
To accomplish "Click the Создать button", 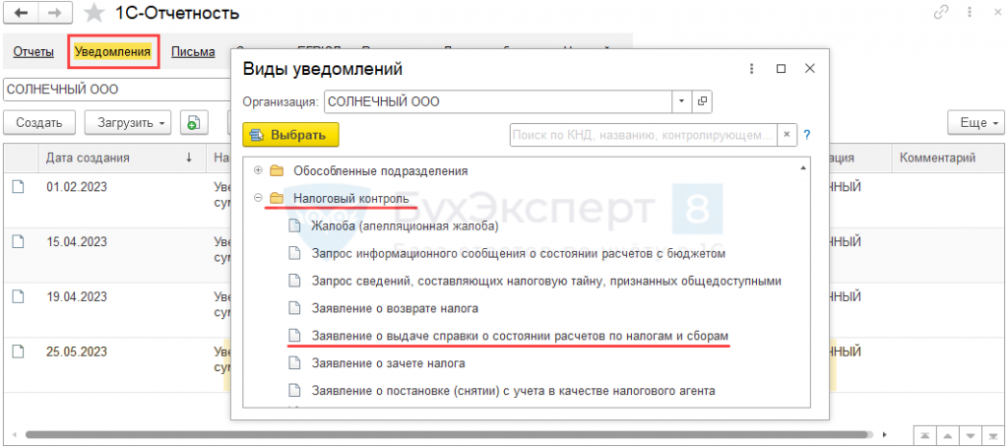I will pos(39,123).
